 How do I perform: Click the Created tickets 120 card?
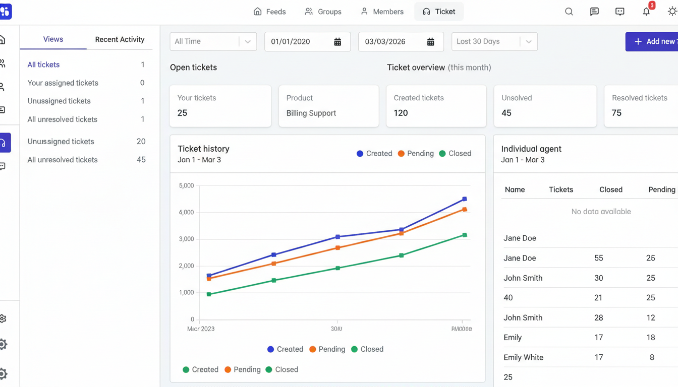click(436, 106)
